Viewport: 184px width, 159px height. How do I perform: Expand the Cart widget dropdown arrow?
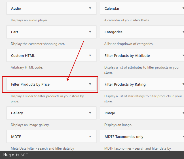(90, 32)
